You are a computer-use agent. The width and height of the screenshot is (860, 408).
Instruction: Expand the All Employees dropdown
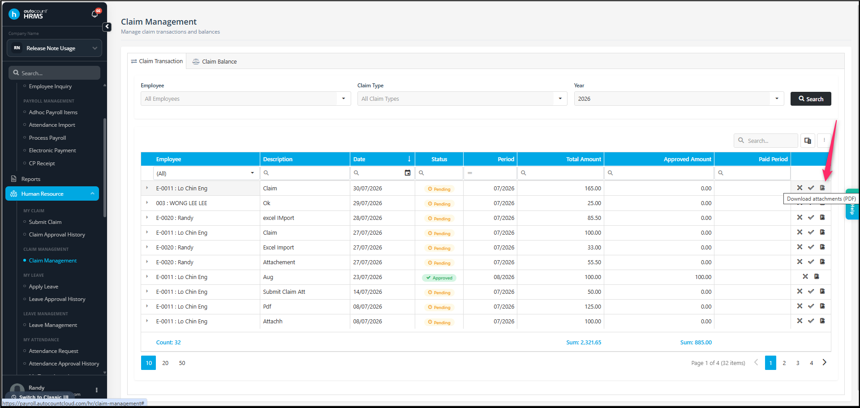[x=344, y=99]
